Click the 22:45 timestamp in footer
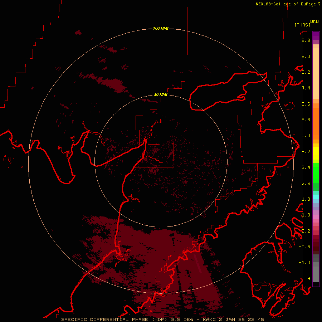Image resolution: width=322 pixels, height=322 pixels. [256, 319]
